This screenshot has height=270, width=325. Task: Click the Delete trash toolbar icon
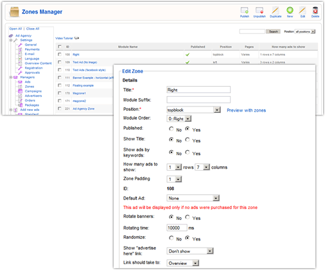point(315,10)
